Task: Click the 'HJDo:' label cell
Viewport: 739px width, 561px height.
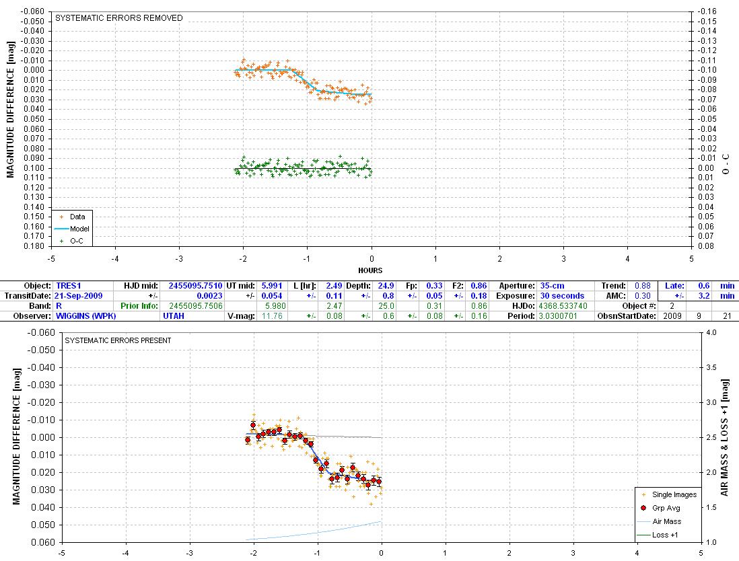Action: click(x=523, y=305)
